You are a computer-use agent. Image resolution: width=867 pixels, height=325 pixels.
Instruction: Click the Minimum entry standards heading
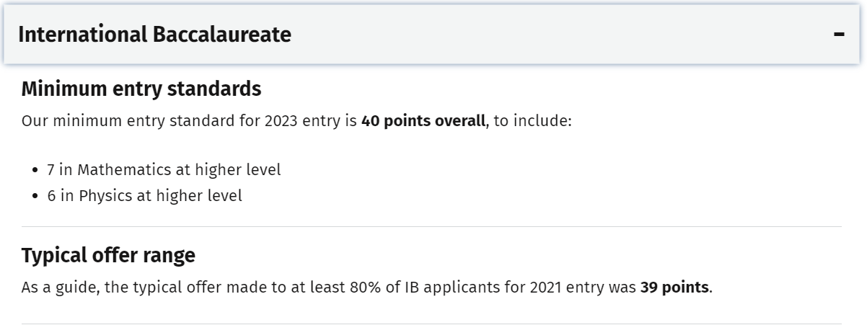tap(141, 89)
